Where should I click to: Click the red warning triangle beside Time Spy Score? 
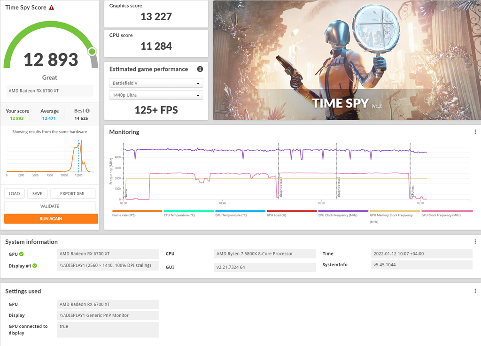click(x=52, y=8)
